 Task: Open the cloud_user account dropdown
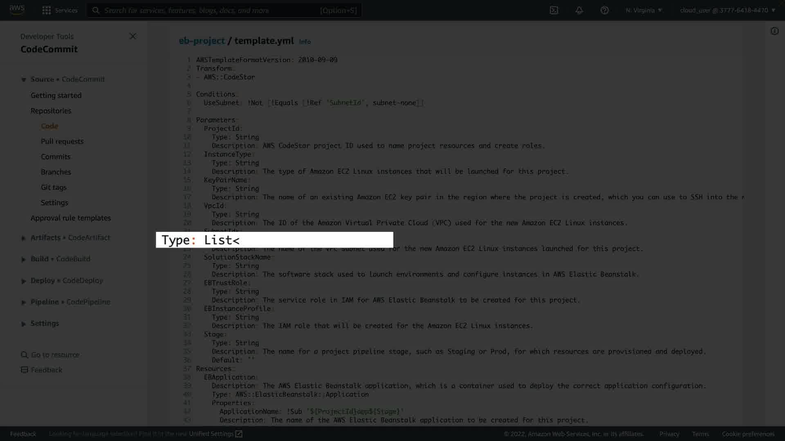click(x=728, y=10)
